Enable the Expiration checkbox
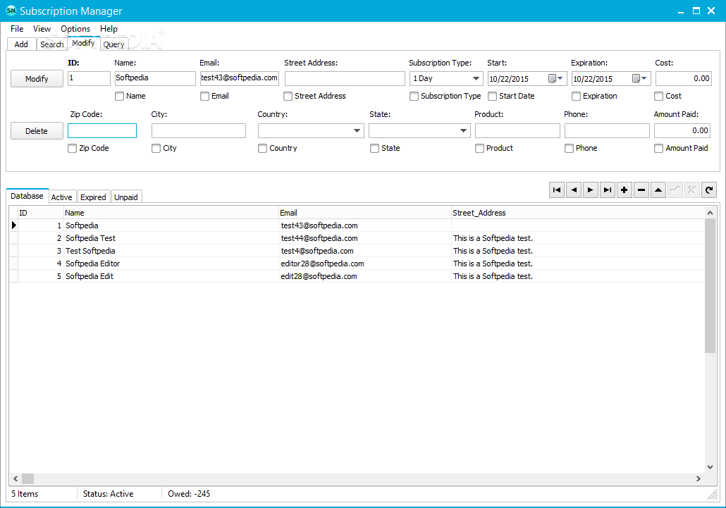 click(576, 97)
